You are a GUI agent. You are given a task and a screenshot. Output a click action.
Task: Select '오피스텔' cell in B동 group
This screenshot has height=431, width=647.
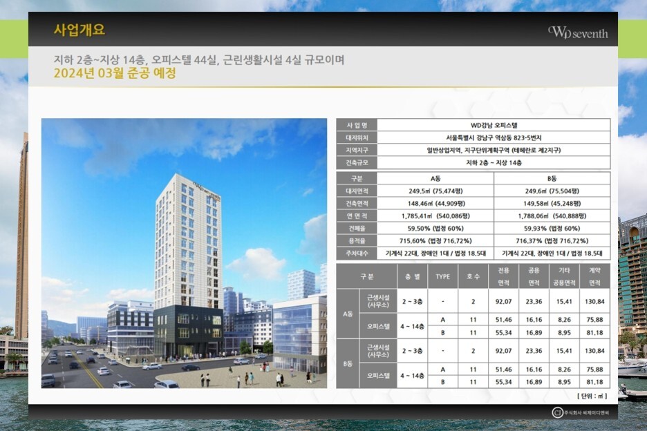click(378, 376)
